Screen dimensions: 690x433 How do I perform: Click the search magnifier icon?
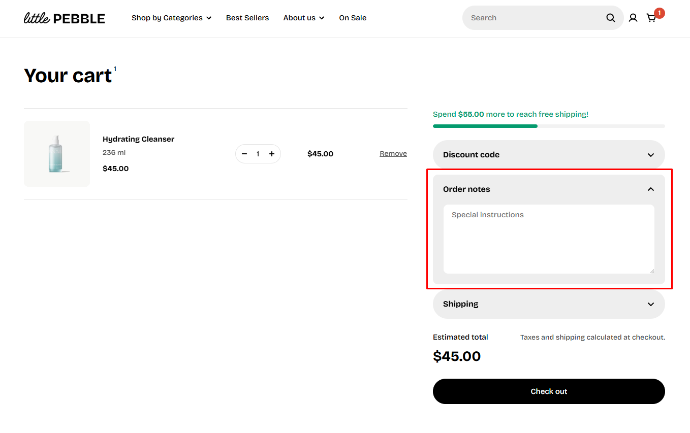click(x=610, y=18)
